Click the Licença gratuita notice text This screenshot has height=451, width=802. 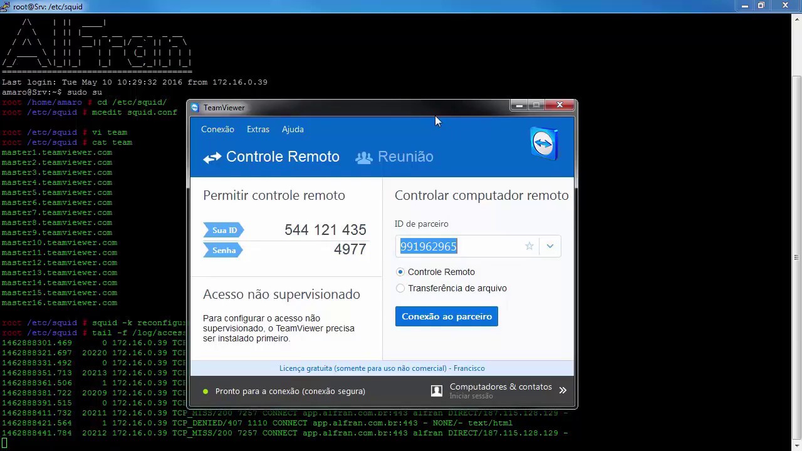(x=382, y=368)
